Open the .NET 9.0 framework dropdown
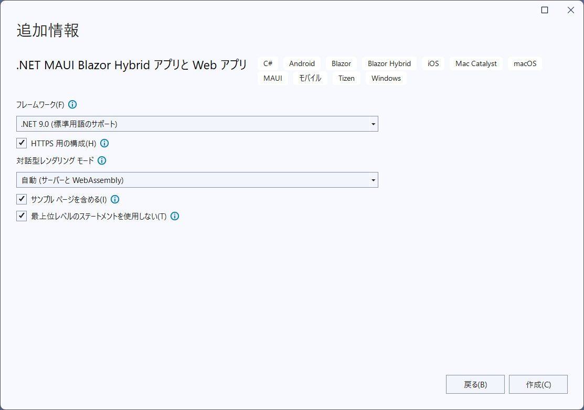The image size is (584, 410). [197, 124]
